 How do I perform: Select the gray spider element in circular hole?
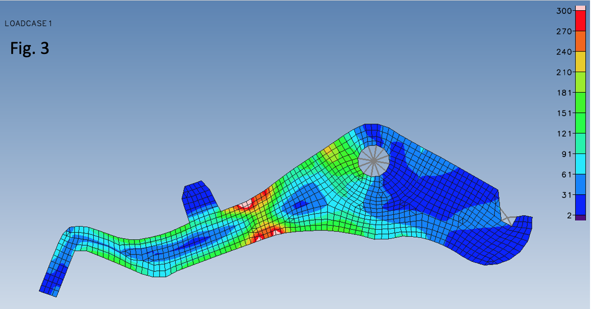374,160
